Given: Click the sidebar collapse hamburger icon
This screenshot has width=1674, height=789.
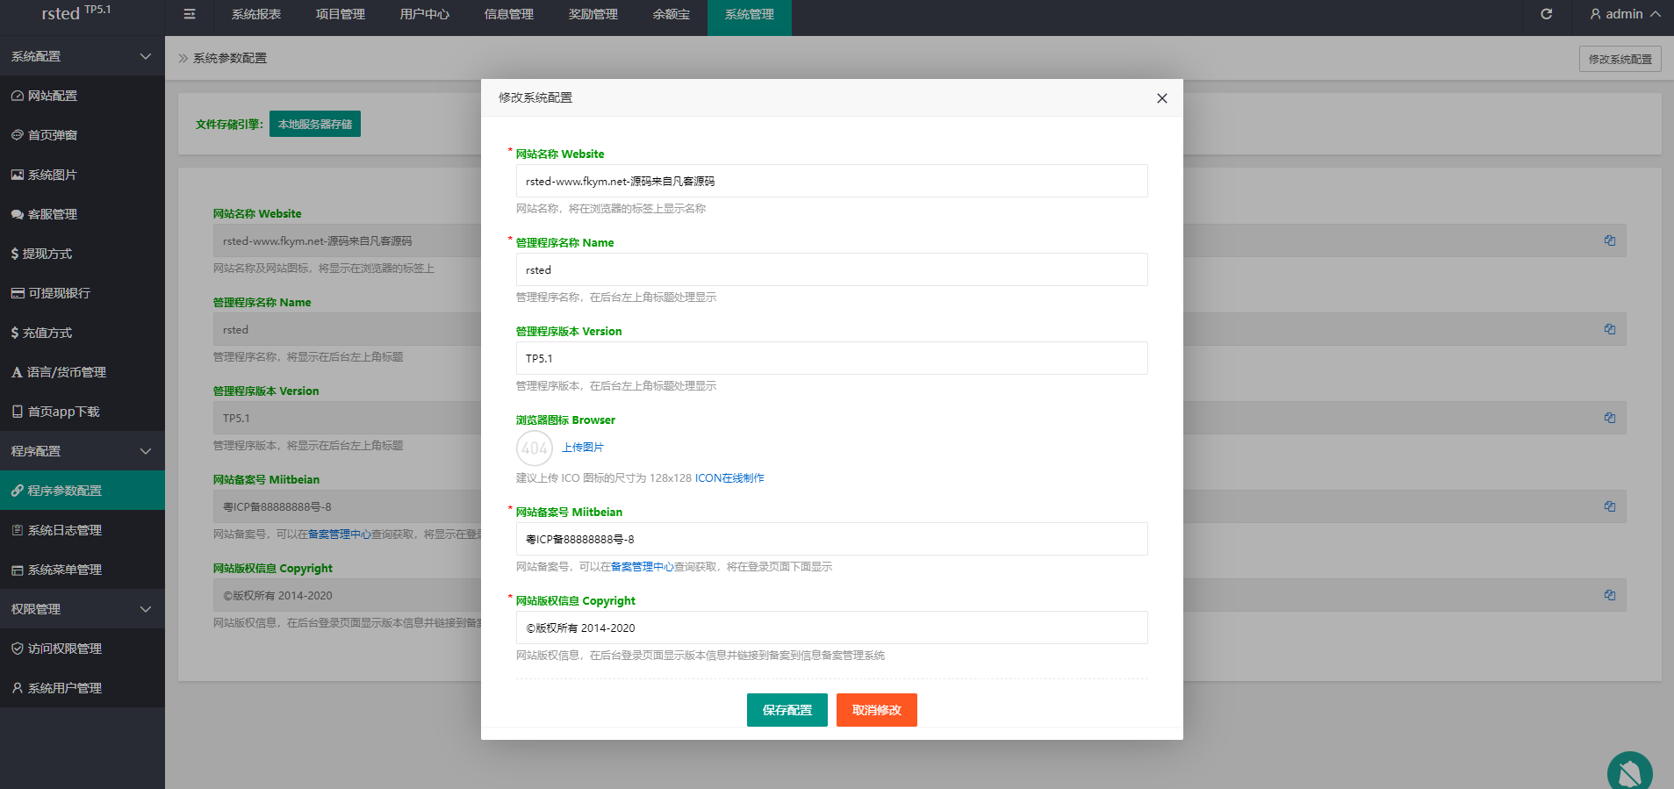Looking at the screenshot, I should click(x=190, y=14).
